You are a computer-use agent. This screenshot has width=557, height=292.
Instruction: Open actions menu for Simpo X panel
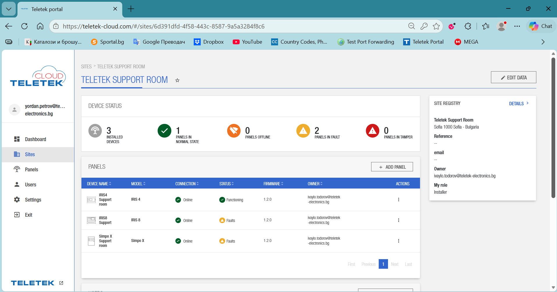coord(398,241)
